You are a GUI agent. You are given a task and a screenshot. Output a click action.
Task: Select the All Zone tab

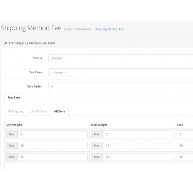pyautogui.click(x=59, y=112)
